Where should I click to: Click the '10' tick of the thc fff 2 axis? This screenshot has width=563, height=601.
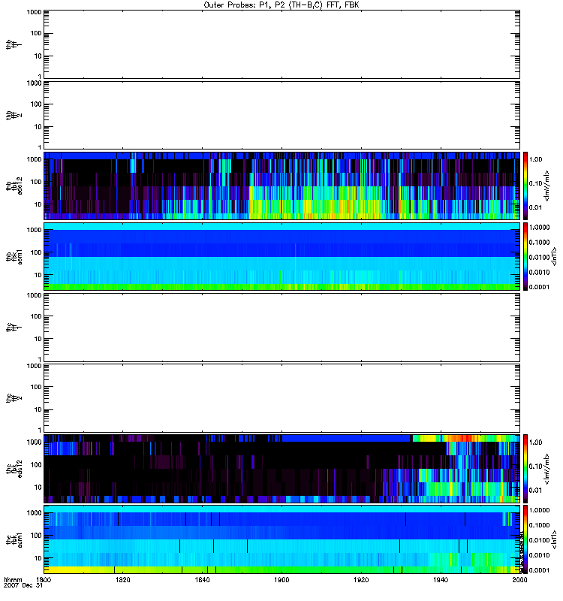38,410
